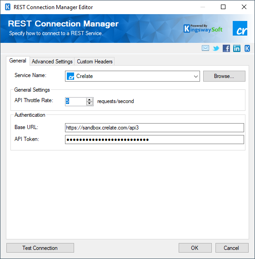Click the API Token password field

[x=155, y=140]
